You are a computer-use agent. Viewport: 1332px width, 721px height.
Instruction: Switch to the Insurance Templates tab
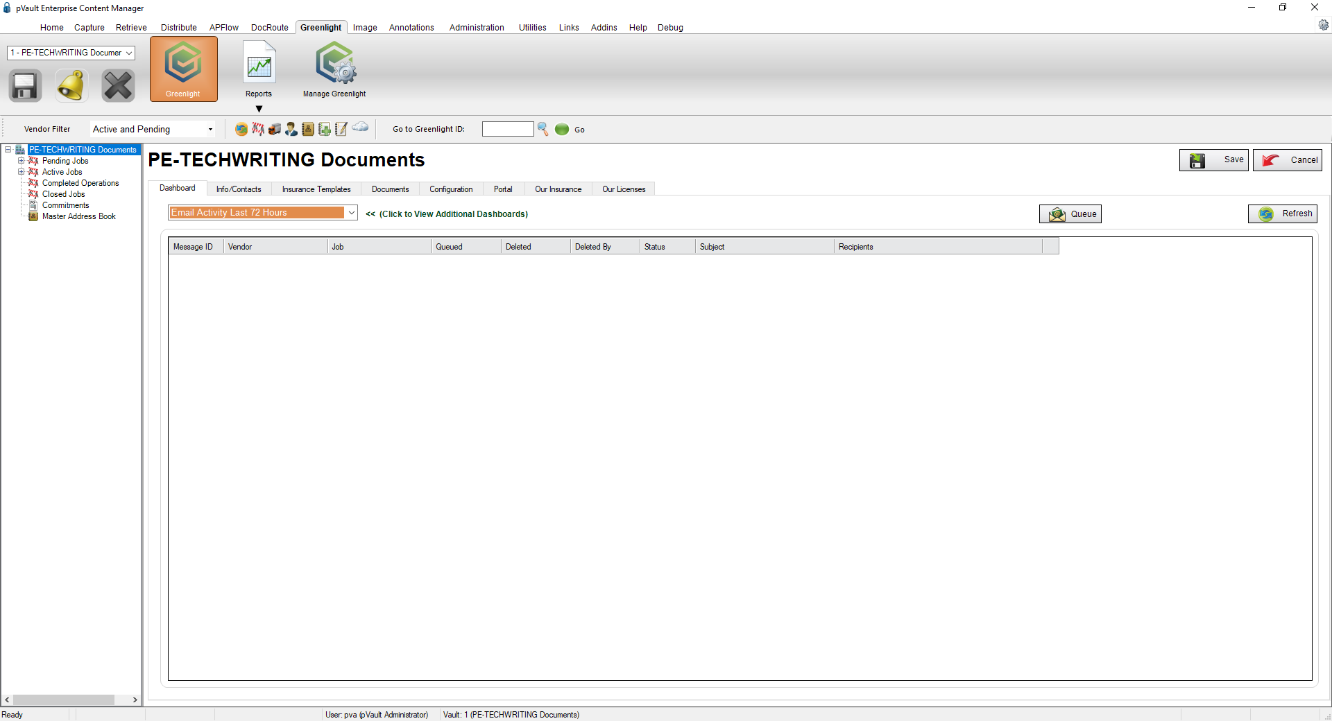click(x=316, y=189)
